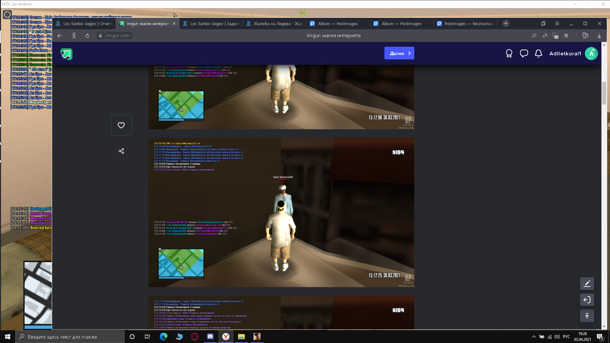Click the Imgur logo home icon
The image size is (610, 343).
[66, 54]
